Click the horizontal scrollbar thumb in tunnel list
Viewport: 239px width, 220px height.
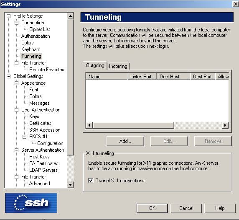coord(133,125)
